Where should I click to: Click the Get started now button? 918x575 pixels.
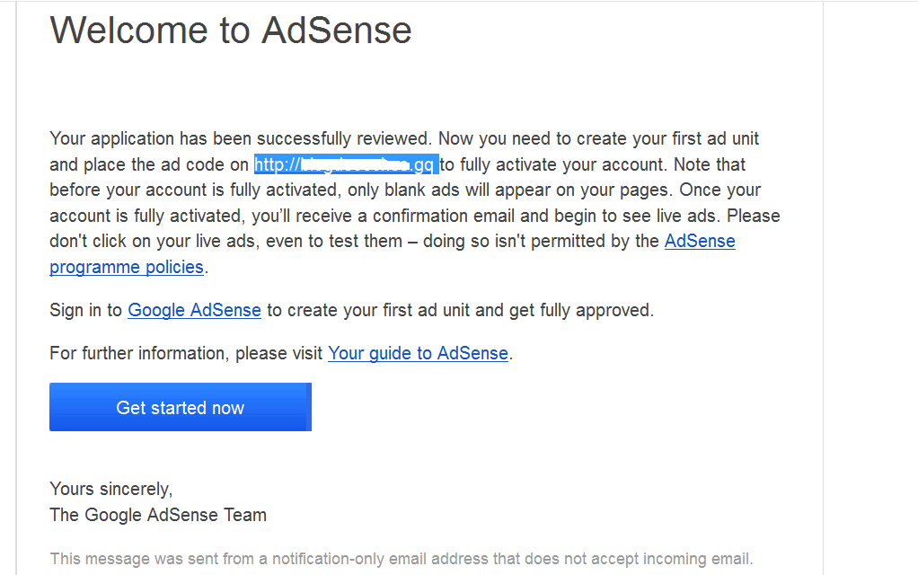(x=180, y=408)
